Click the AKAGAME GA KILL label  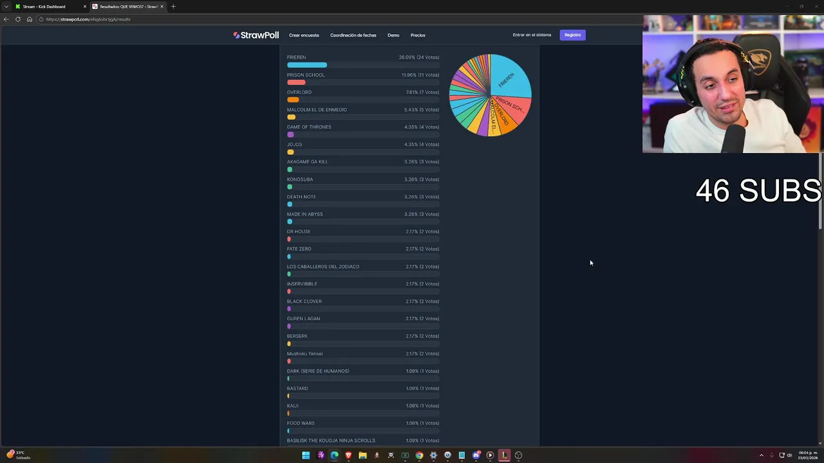(x=307, y=161)
